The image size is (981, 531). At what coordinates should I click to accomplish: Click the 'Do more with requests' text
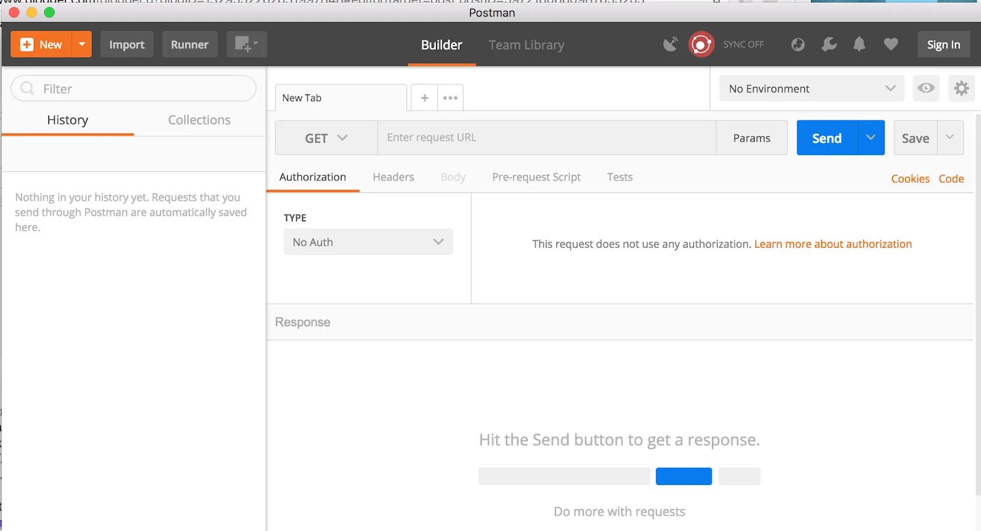[619, 511]
